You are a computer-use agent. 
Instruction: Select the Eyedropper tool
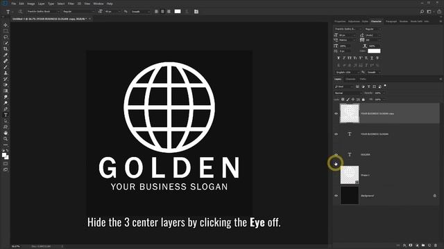[x=6, y=55]
